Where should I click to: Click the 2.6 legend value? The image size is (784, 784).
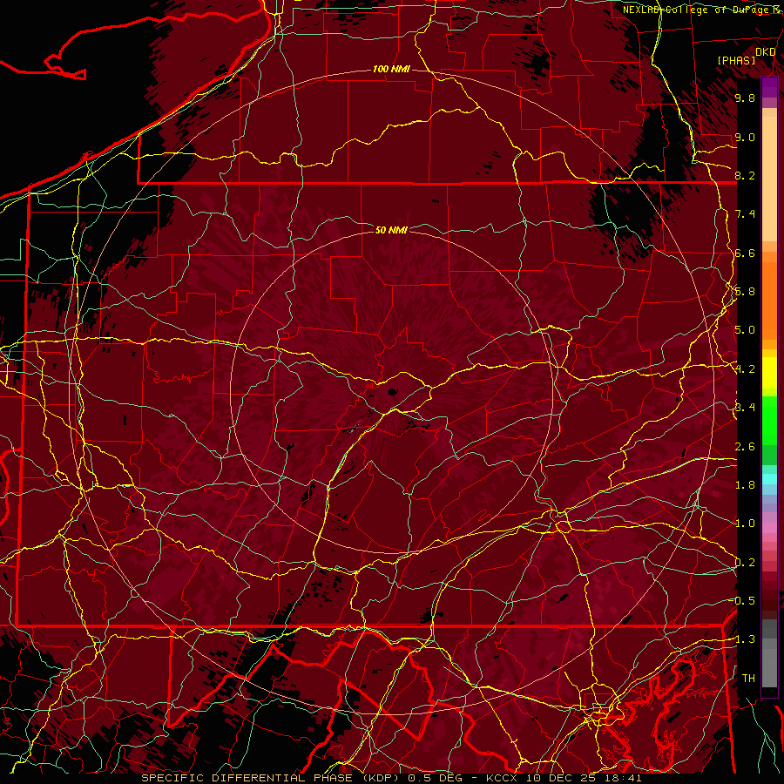[x=745, y=447]
